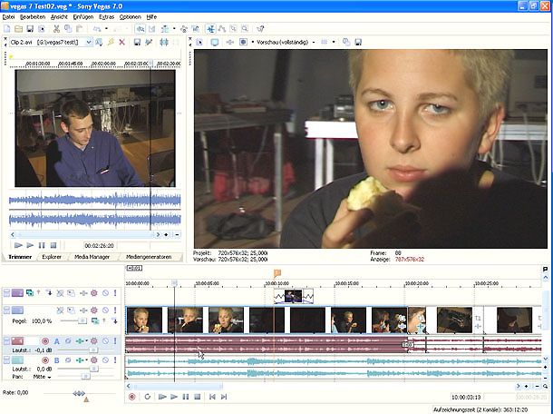Screen dimensions: 553x414
Task: Switch to the Explorer tab
Action: (52, 257)
